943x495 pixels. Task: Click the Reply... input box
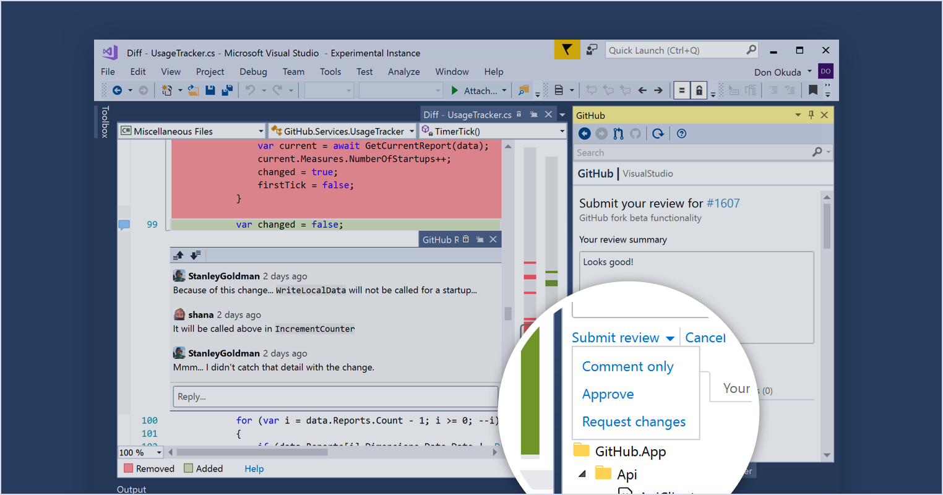pyautogui.click(x=335, y=397)
